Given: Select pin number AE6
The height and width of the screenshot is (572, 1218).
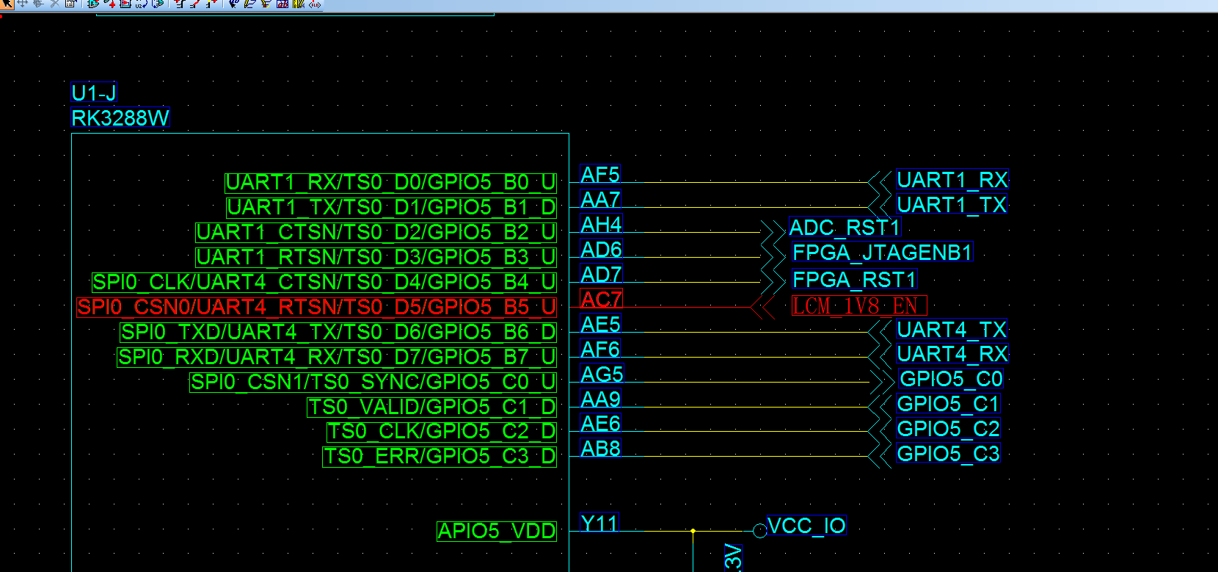Looking at the screenshot, I should coord(600,424).
